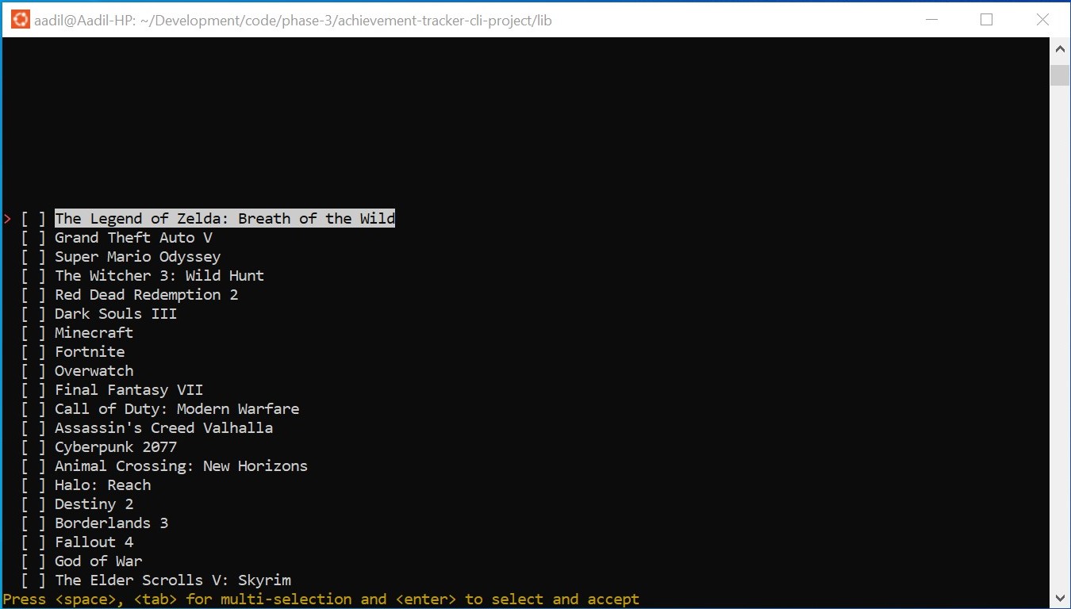Viewport: 1071px width, 609px height.
Task: Click the multi-selection help line at bottom
Action: [x=321, y=599]
